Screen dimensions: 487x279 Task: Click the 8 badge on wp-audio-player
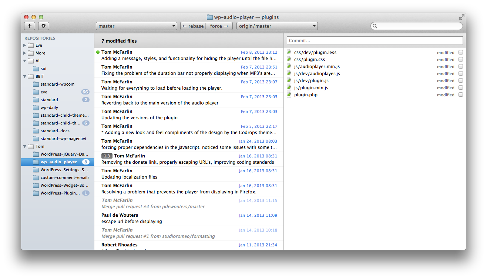coord(85,162)
